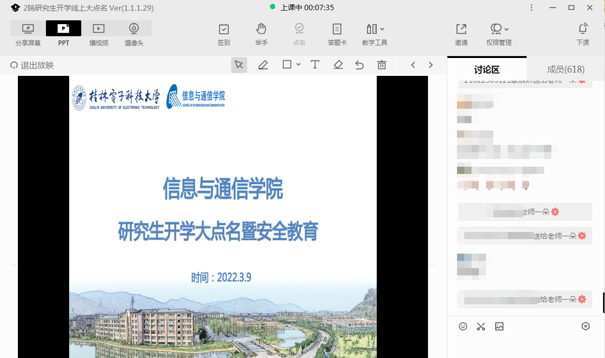Open the 答题卡 answer card
This screenshot has height=358, width=605.
(x=337, y=29)
